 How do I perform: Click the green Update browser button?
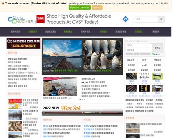(x=80, y=8)
